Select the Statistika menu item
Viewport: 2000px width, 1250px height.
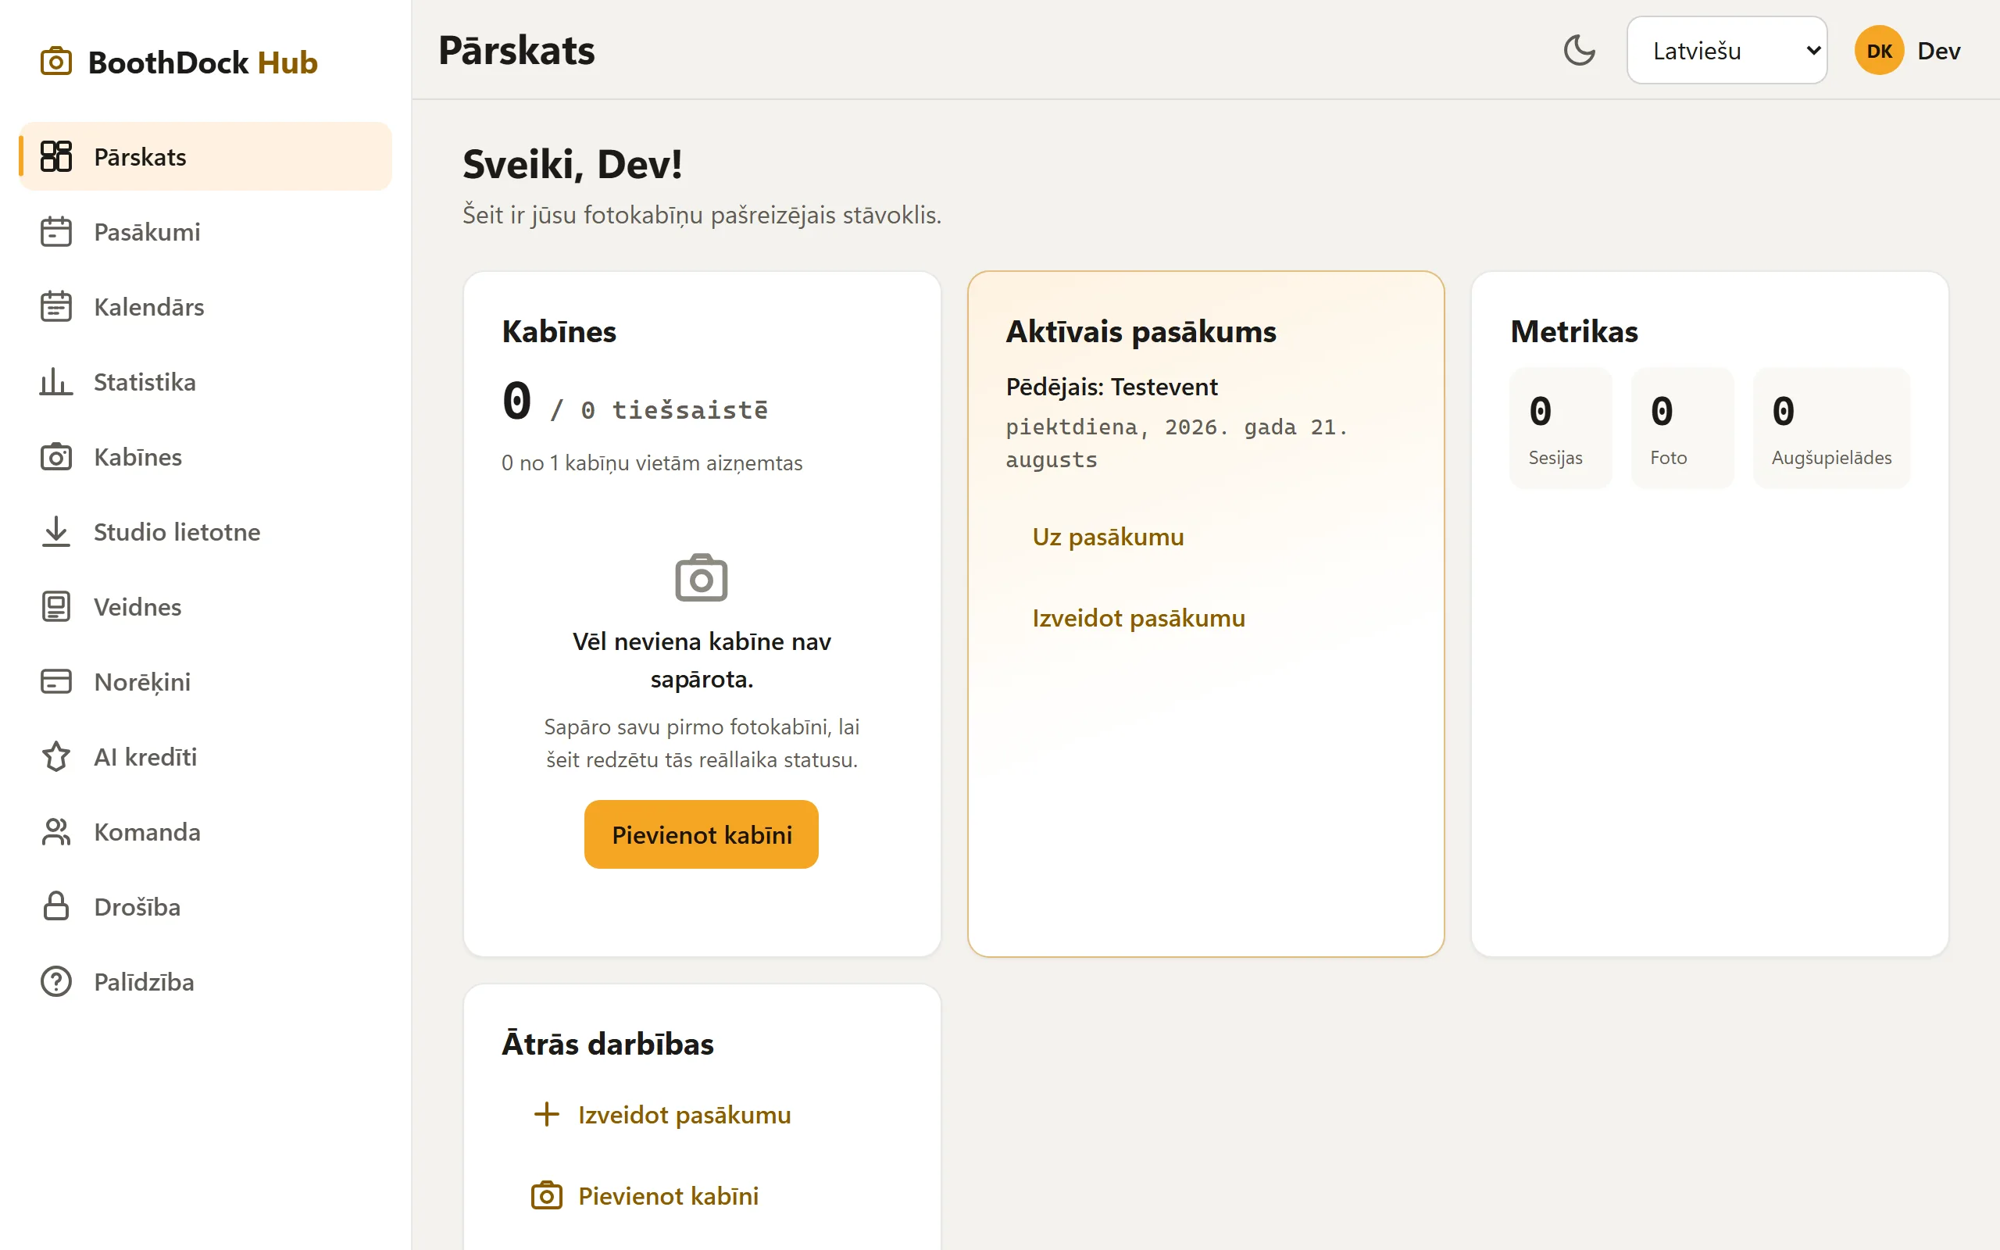[205, 382]
